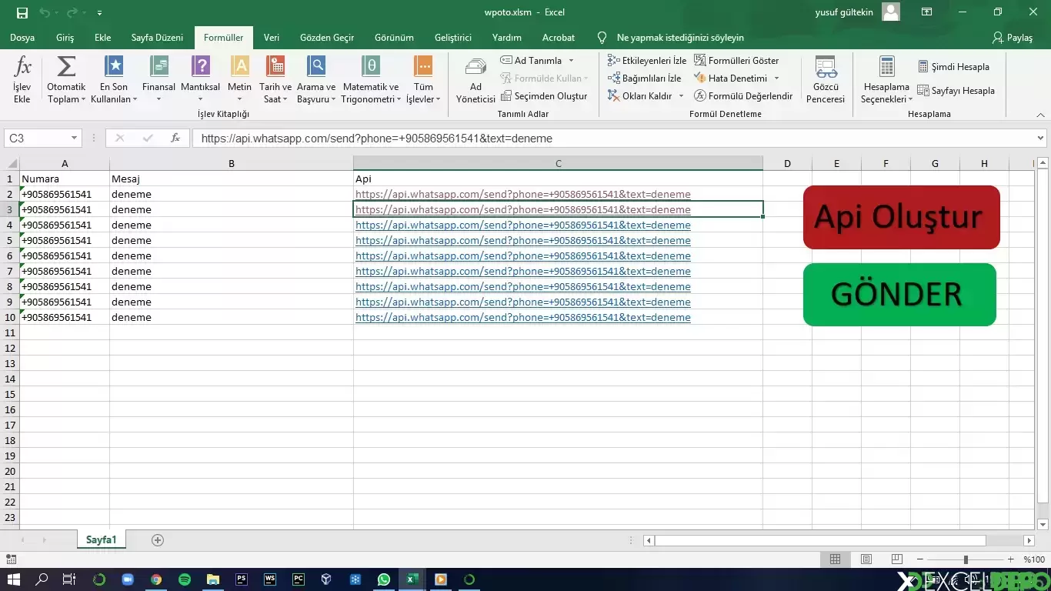Click Seçimden Oluştur in Tanımlı Adlar
Screen dimensions: 1051x591
tap(545, 96)
